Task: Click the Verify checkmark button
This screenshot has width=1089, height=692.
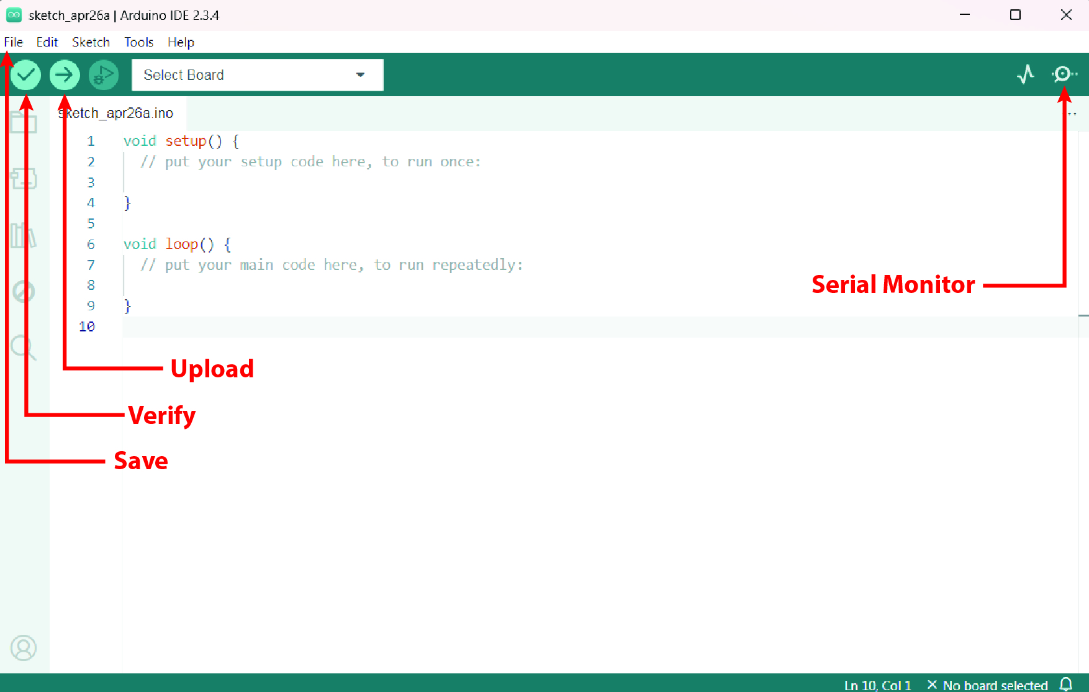Action: [x=25, y=75]
